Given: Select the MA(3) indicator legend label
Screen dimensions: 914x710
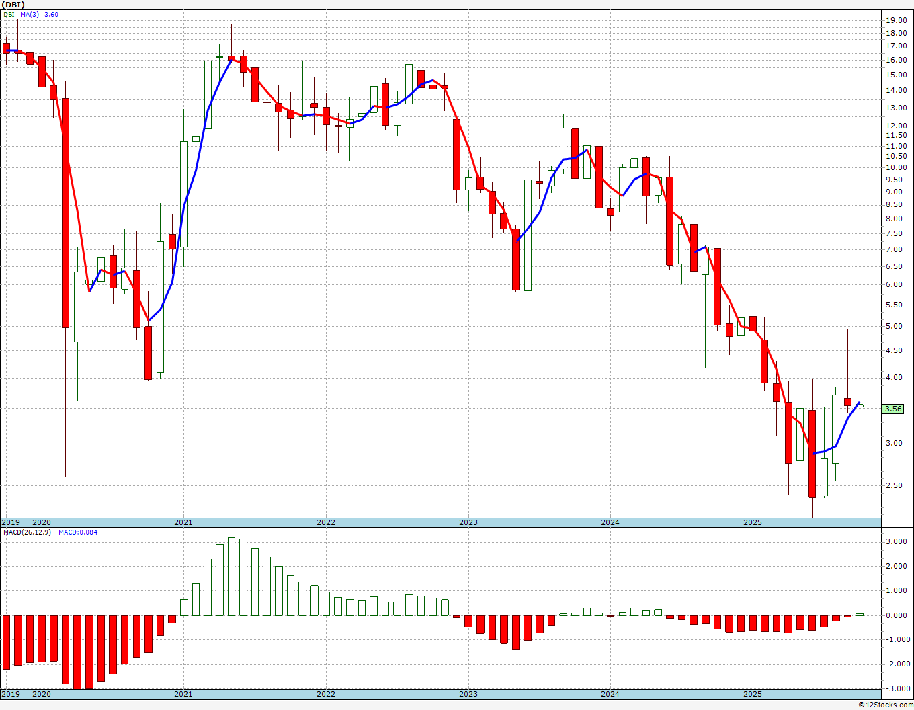Looking at the screenshot, I should tap(30, 14).
